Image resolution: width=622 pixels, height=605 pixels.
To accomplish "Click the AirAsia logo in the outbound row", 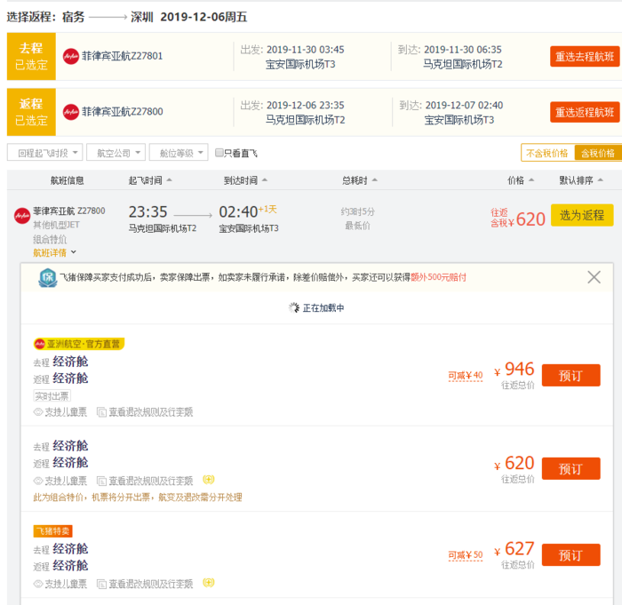I will coord(71,56).
